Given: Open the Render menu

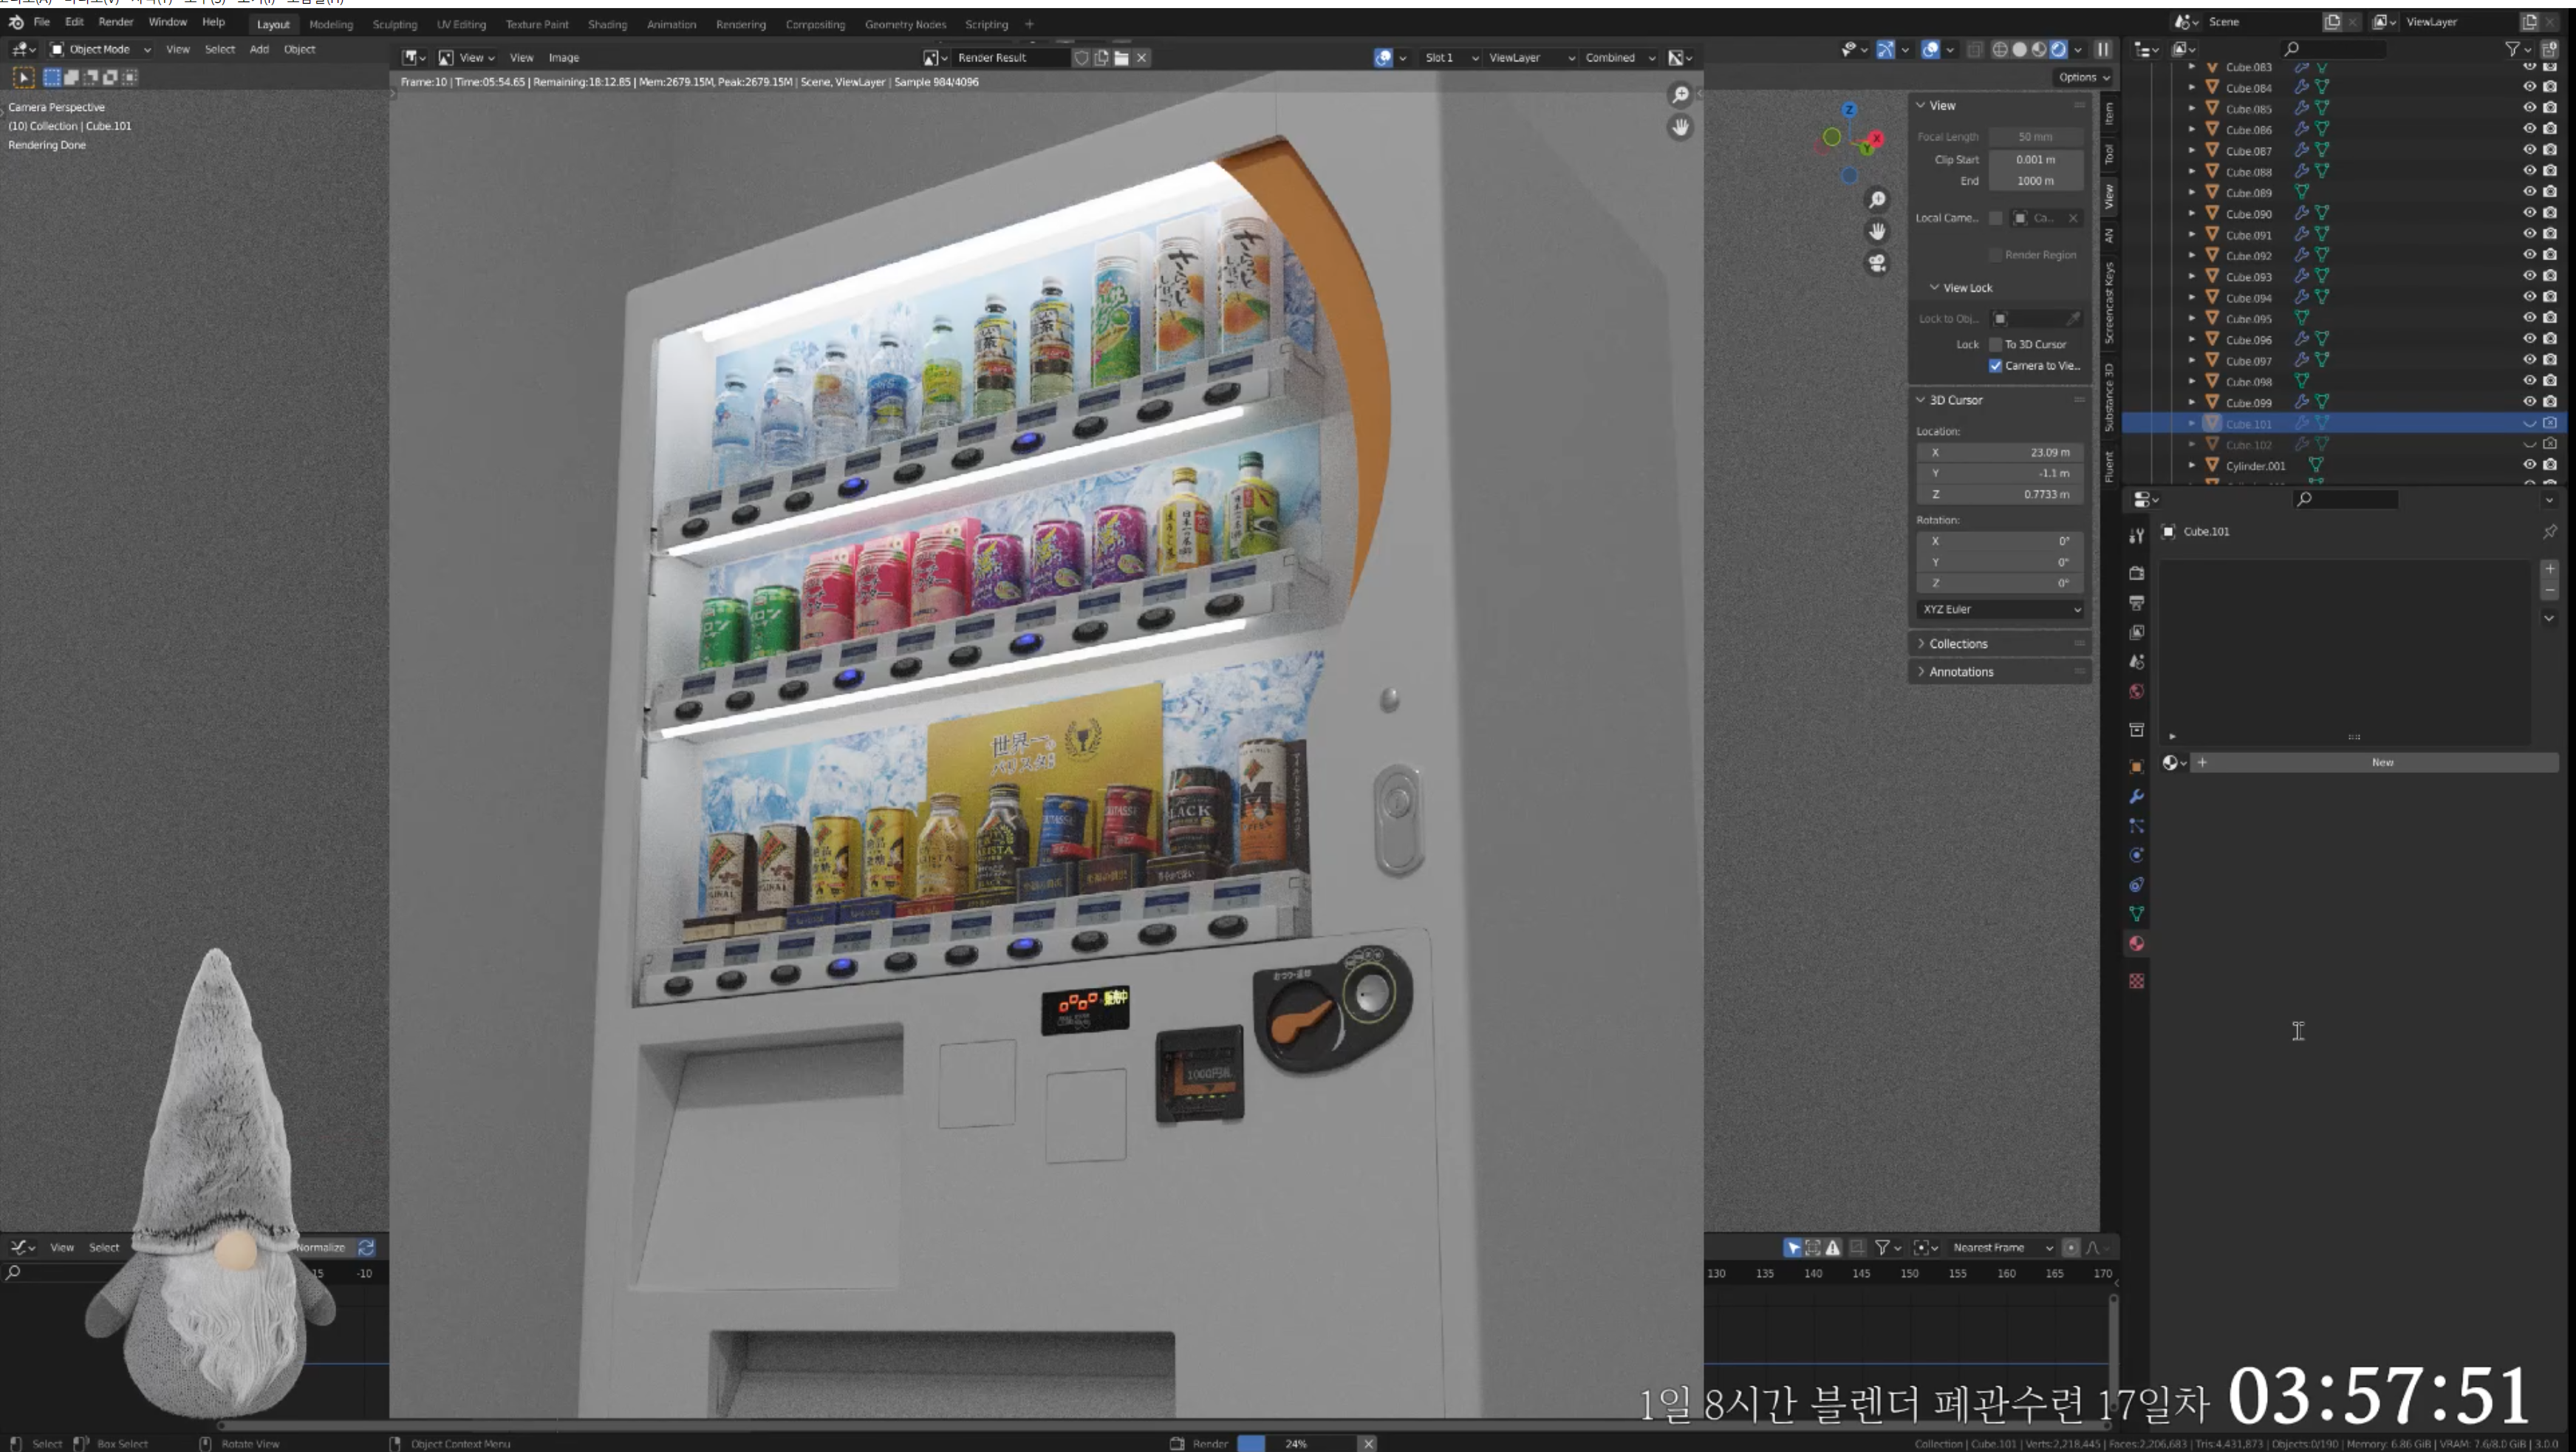Looking at the screenshot, I should pos(115,22).
